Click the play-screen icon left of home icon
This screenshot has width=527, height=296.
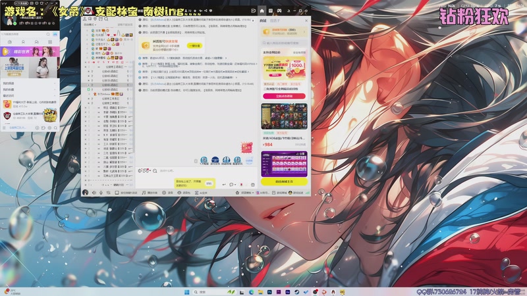click(x=254, y=11)
